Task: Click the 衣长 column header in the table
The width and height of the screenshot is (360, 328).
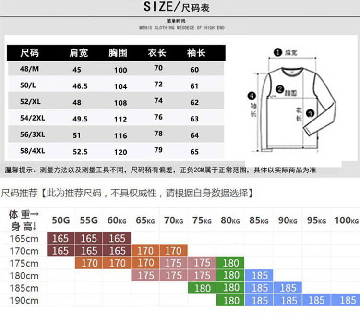Action: click(157, 53)
